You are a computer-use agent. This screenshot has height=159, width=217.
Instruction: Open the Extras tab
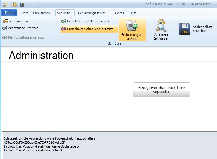119,13
